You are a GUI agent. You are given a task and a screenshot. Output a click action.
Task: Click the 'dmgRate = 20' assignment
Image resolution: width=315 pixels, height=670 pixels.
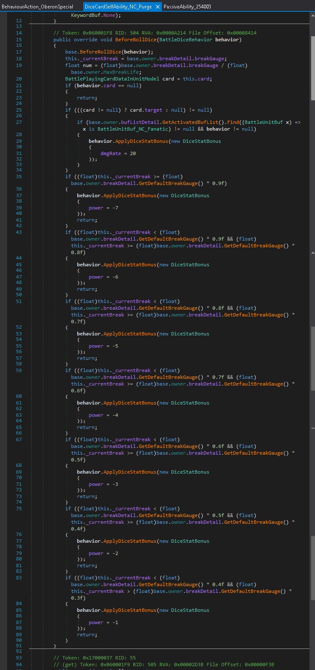tap(118, 153)
